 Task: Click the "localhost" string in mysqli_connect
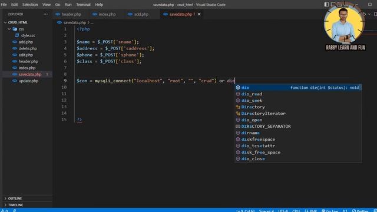tap(148, 81)
